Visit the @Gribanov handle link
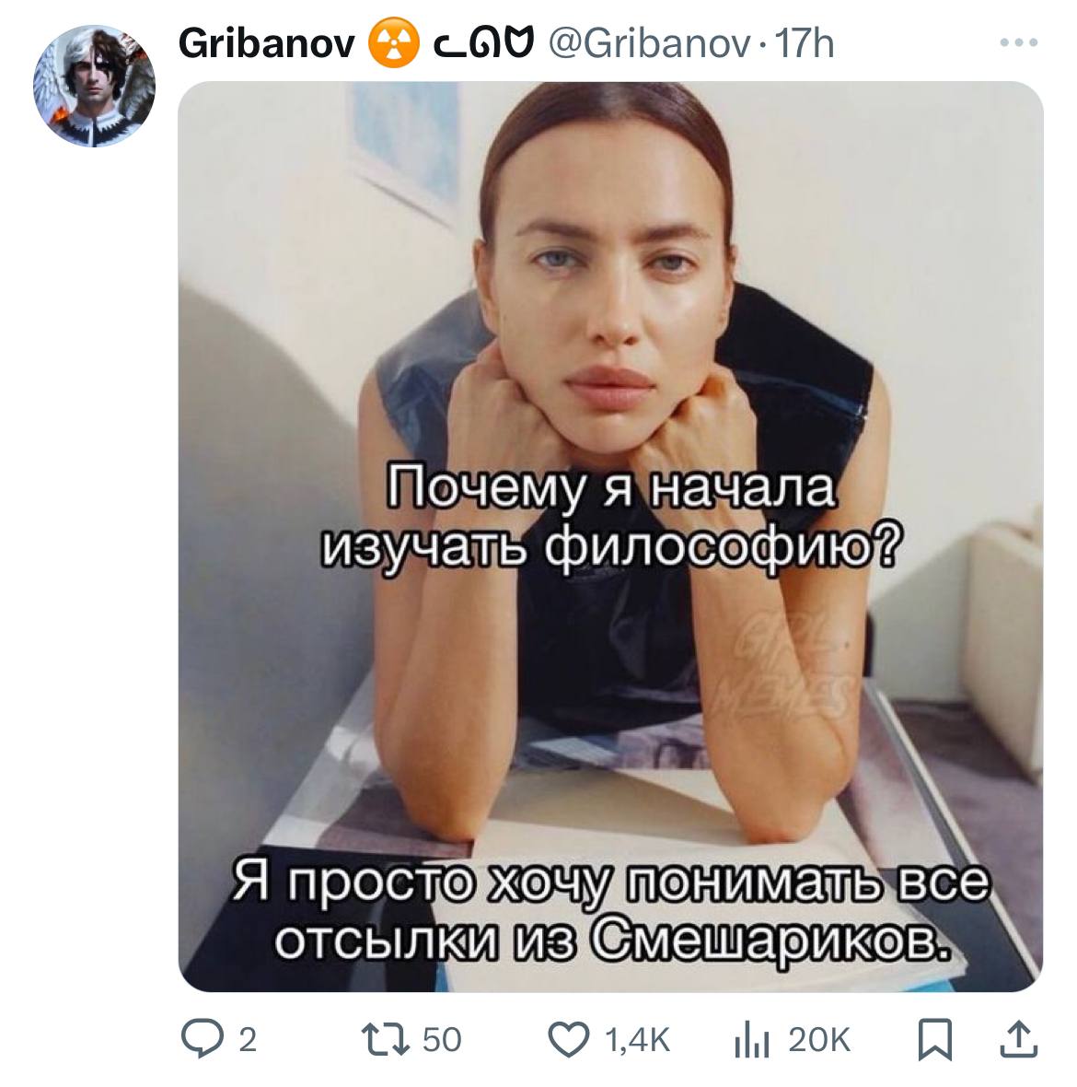This screenshot has height=1087, width=1077. coord(650,43)
